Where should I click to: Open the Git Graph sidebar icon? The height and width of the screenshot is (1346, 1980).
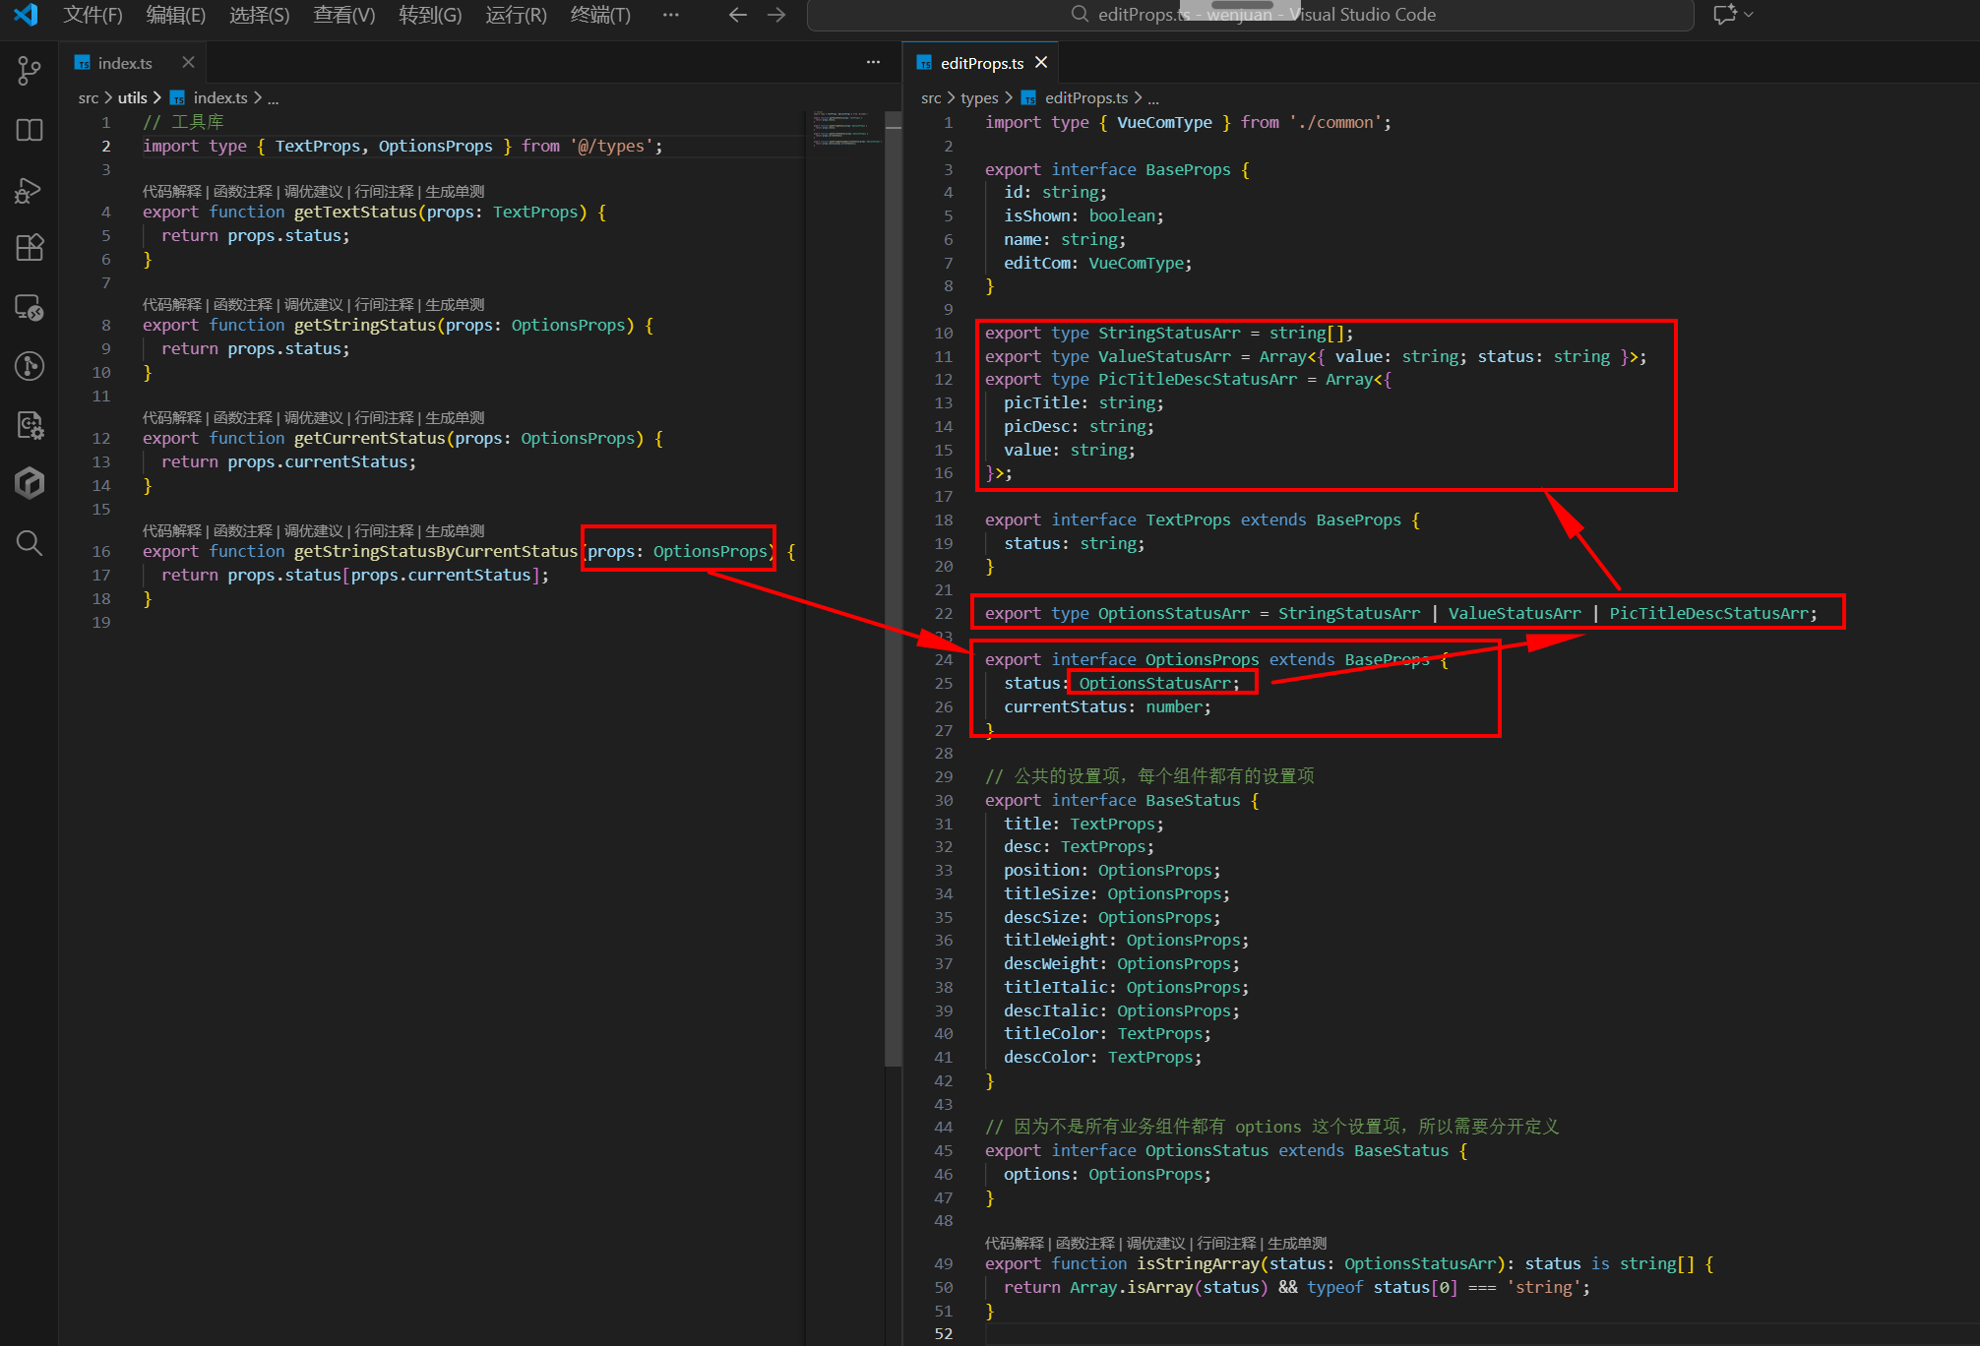[30, 366]
